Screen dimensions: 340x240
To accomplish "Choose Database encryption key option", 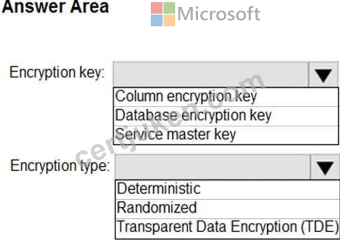I will [x=226, y=116].
